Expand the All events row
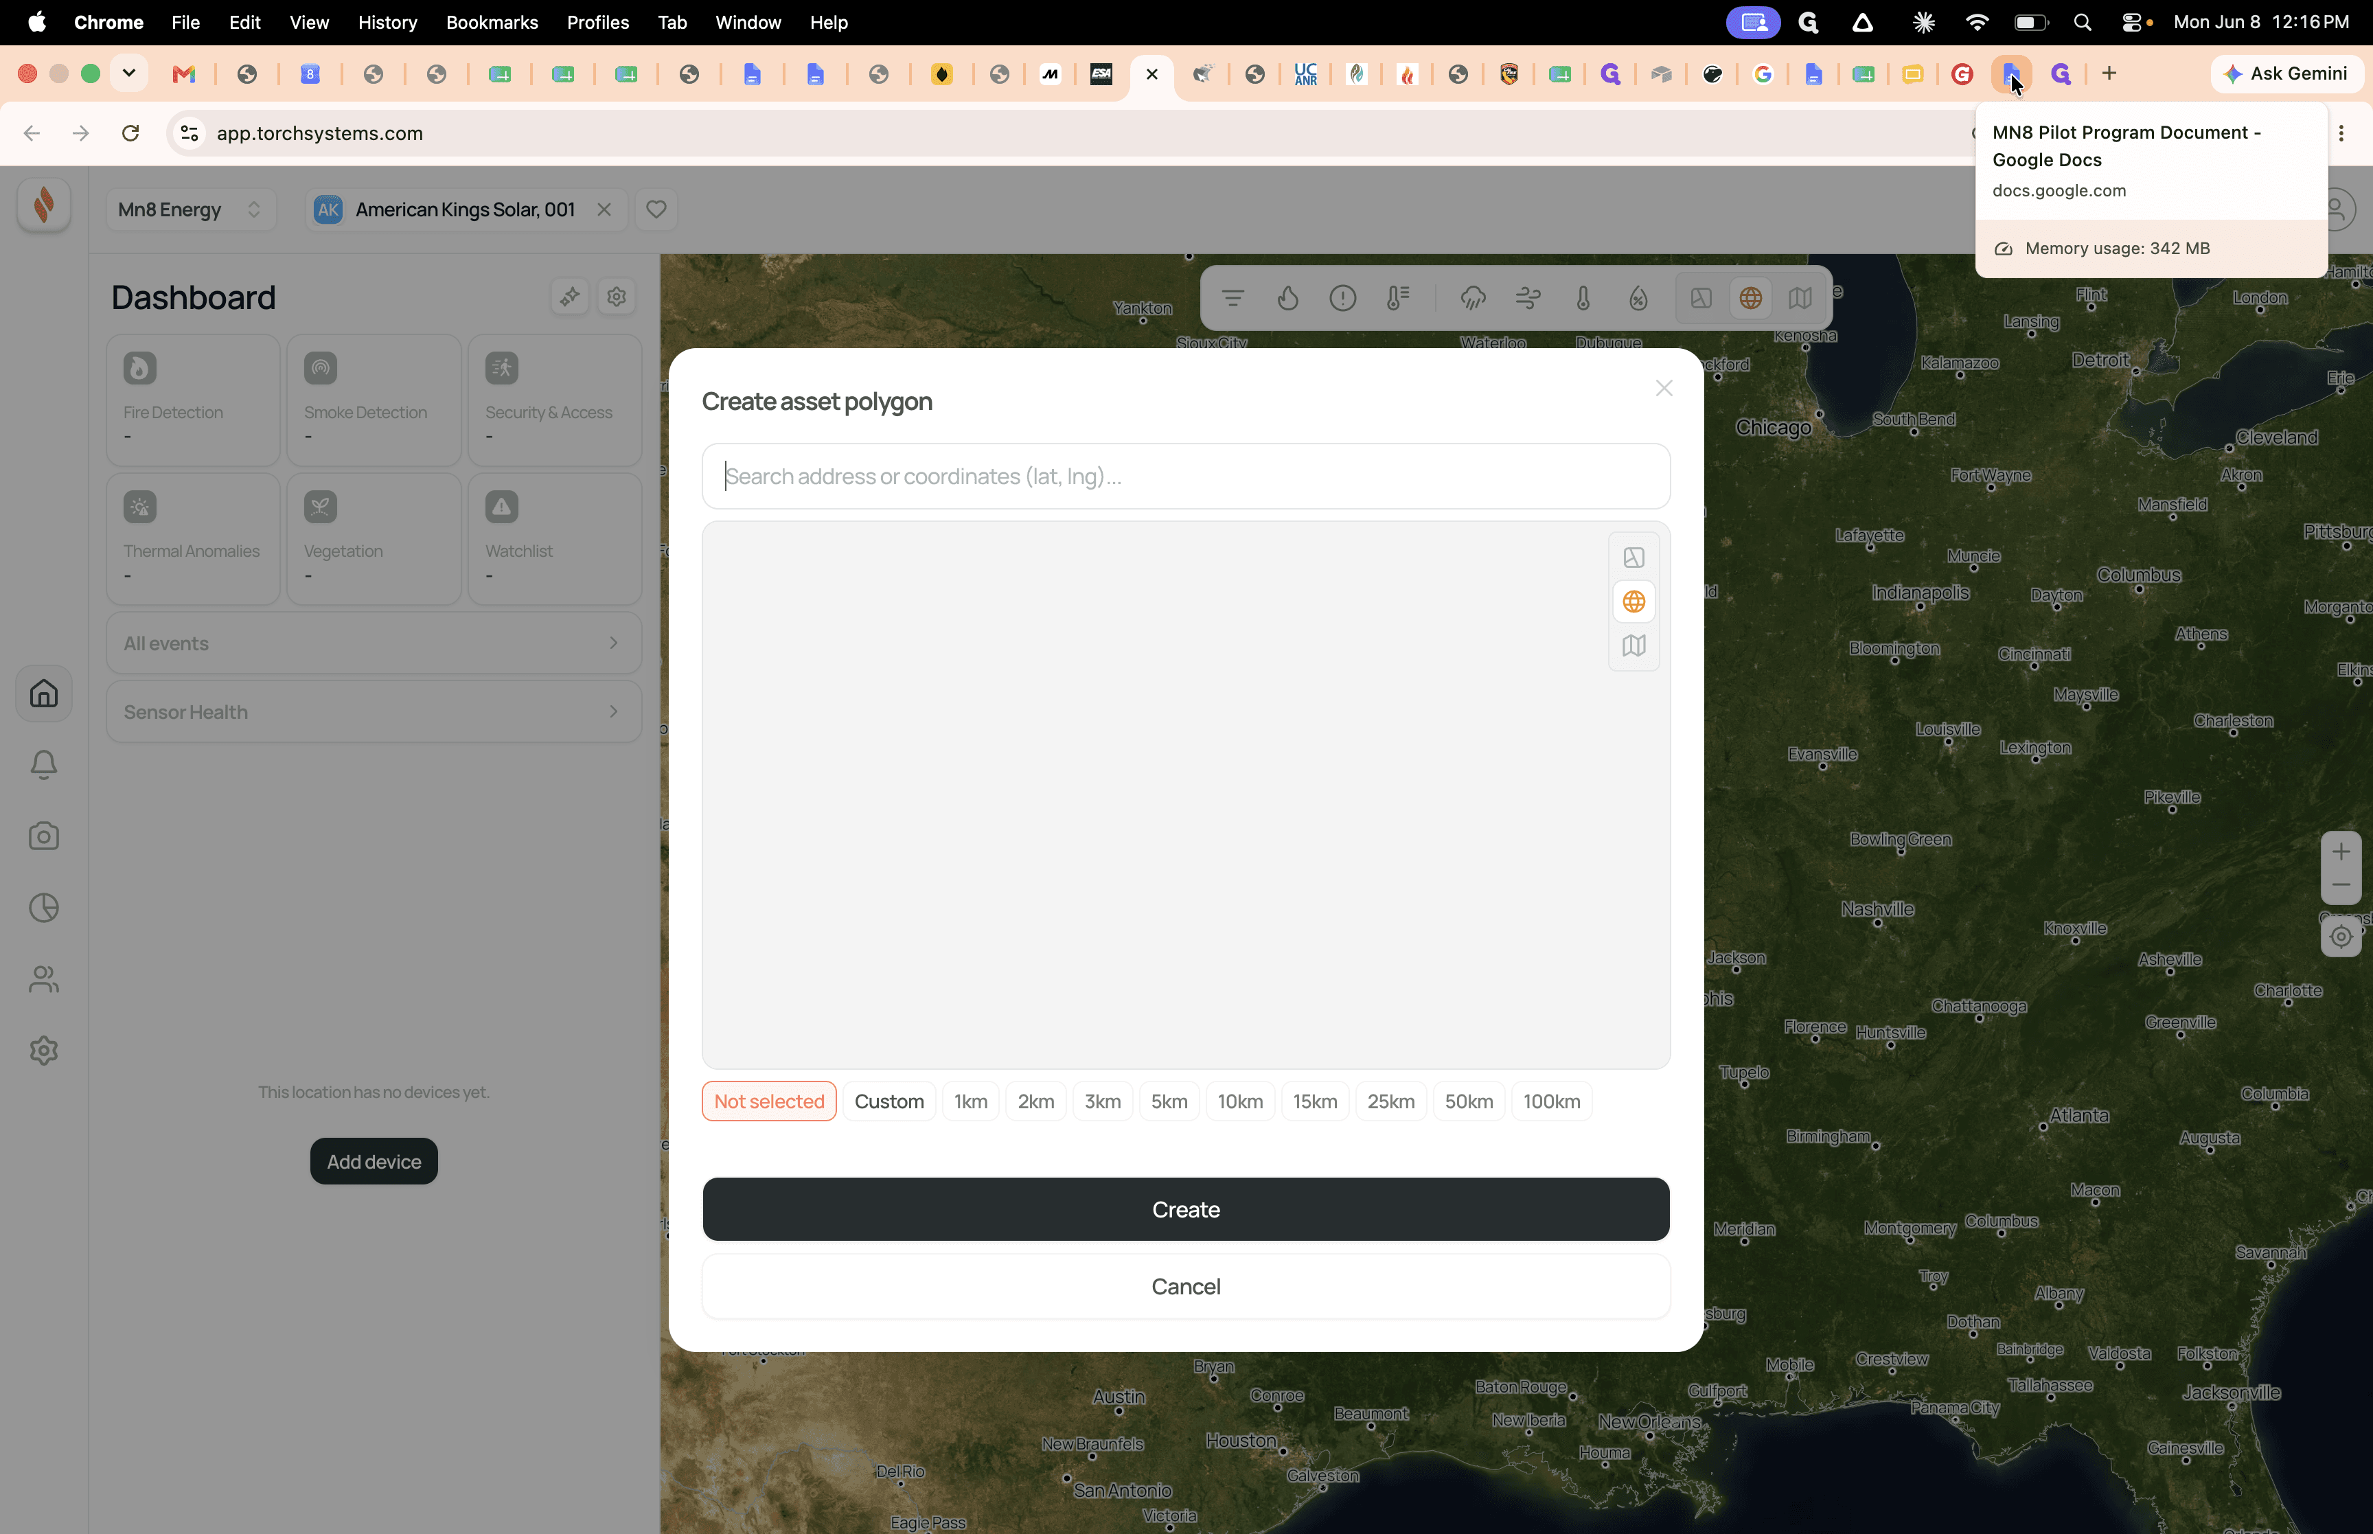This screenshot has width=2373, height=1534. tap(374, 643)
